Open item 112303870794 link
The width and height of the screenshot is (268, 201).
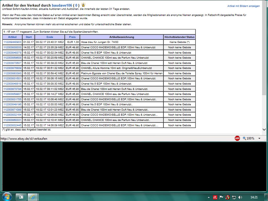tap(12, 89)
